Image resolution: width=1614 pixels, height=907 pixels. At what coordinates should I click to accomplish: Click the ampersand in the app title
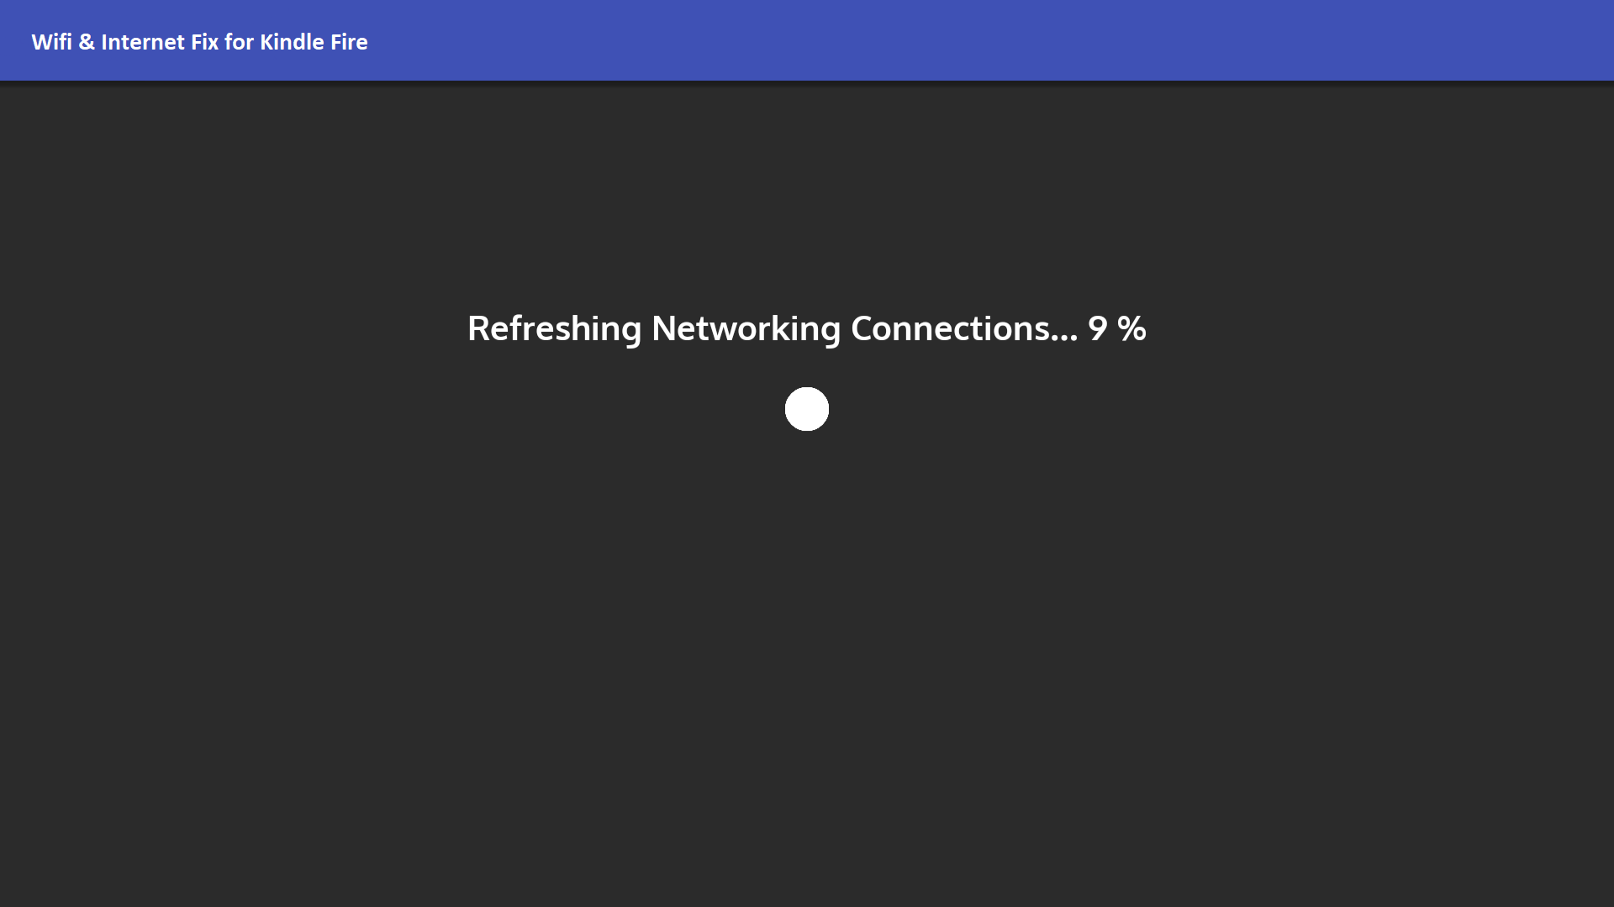[87, 42]
